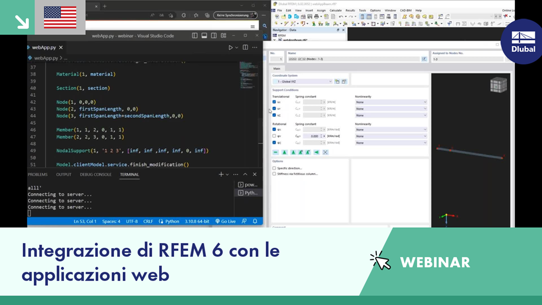Select the Main tab in support dialog
Viewport: 542px width, 305px height.
coord(277,68)
